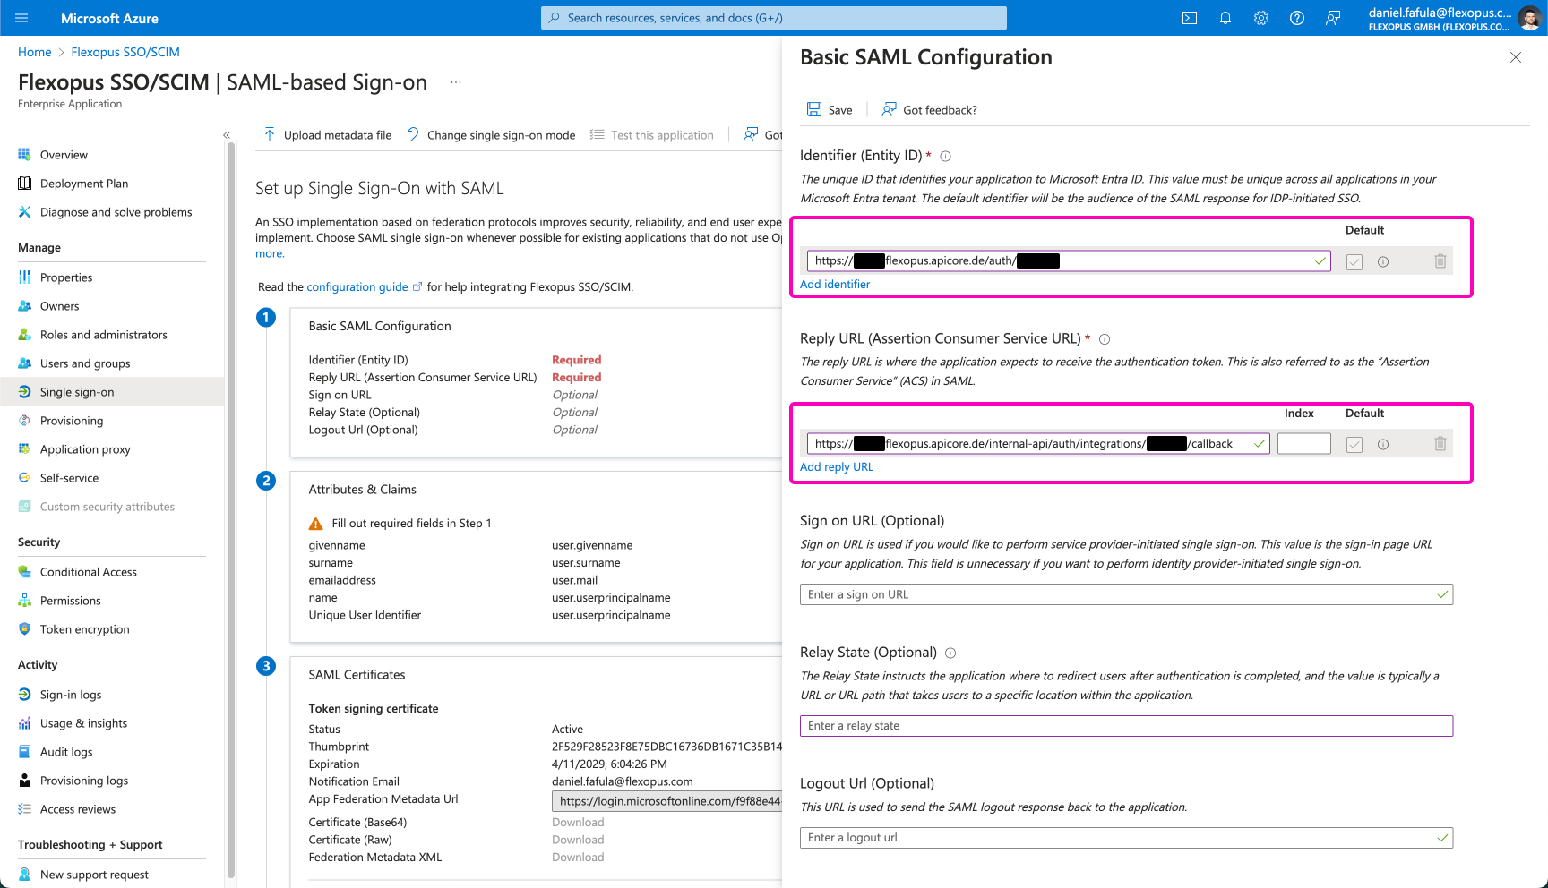1548x888 pixels.
Task: Open portal settings gear icon
Action: pos(1261,18)
